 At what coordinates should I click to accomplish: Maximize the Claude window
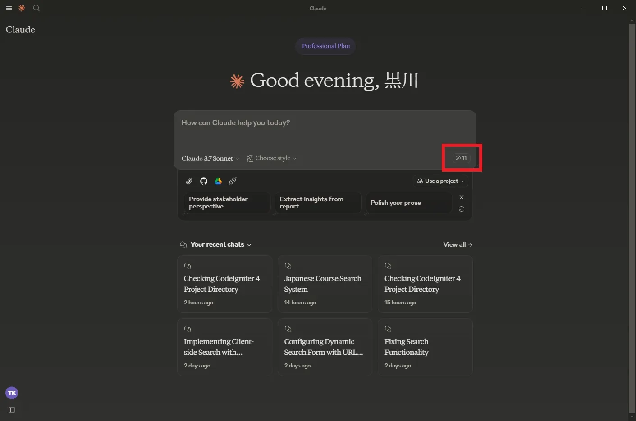pyautogui.click(x=604, y=8)
